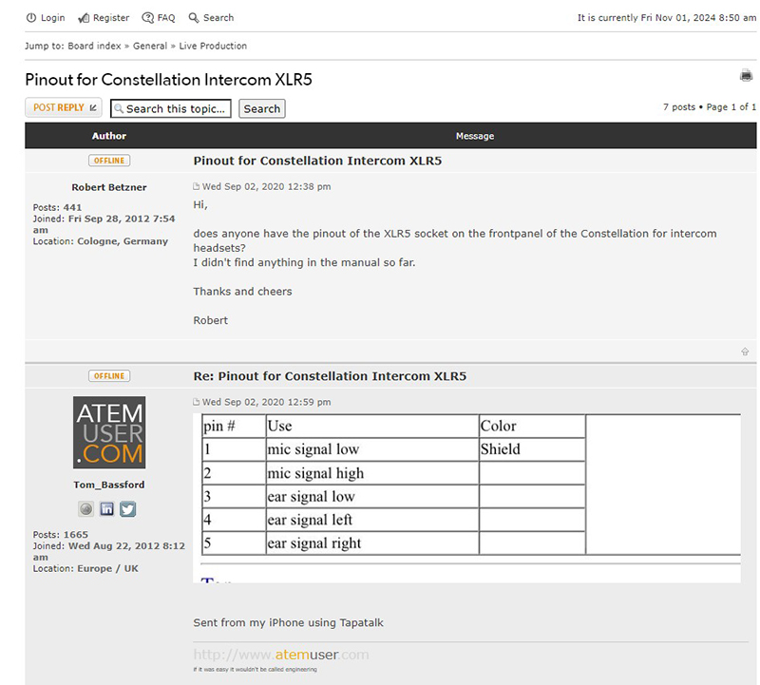
Task: Click the back-to-top arrow in first post
Action: pyautogui.click(x=745, y=352)
